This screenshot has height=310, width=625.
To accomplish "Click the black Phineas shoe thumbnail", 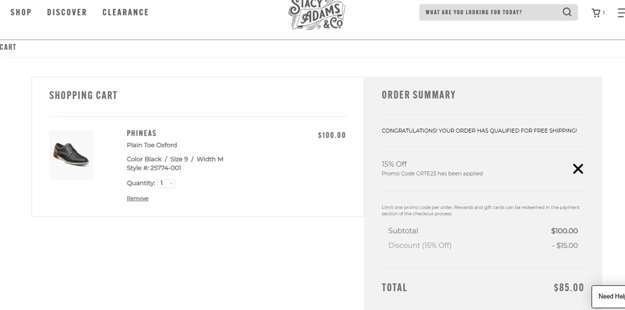I will coord(71,155).
